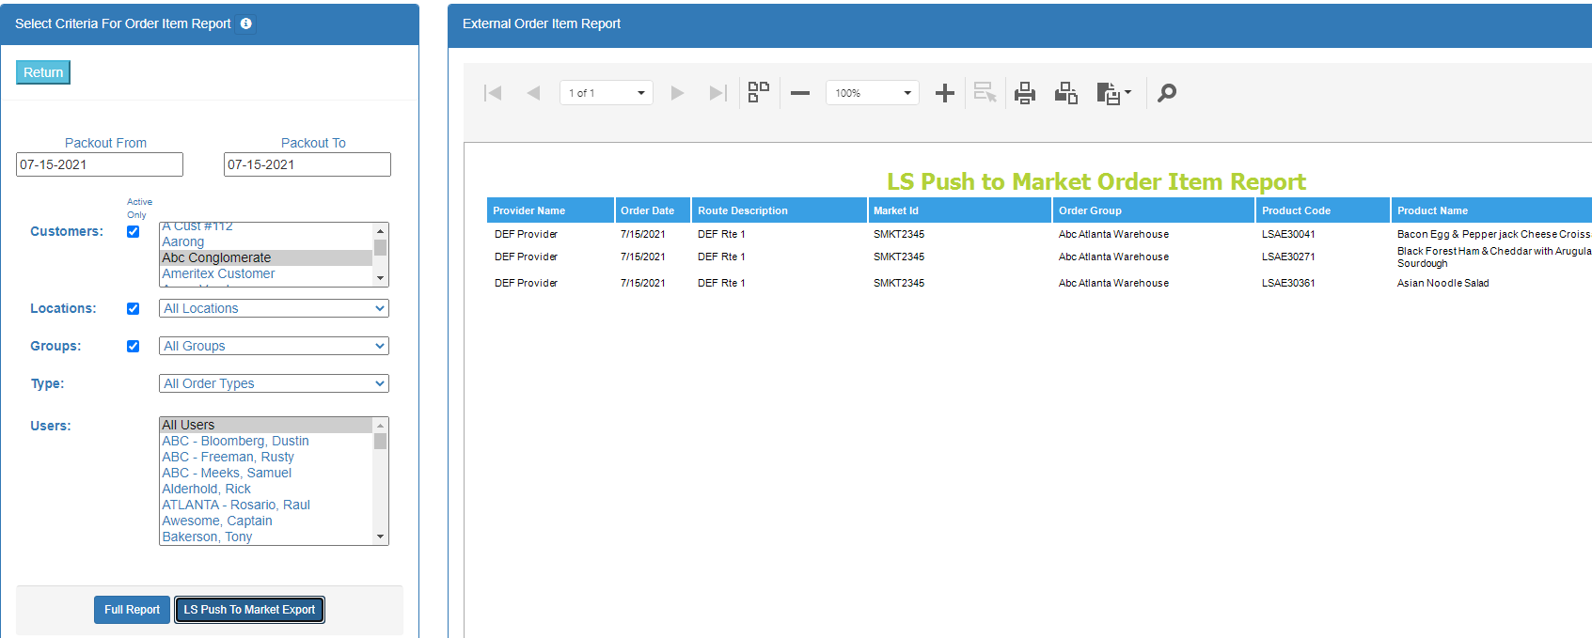Select Awesome, Captain user
This screenshot has height=638, width=1592.
tap(266, 521)
